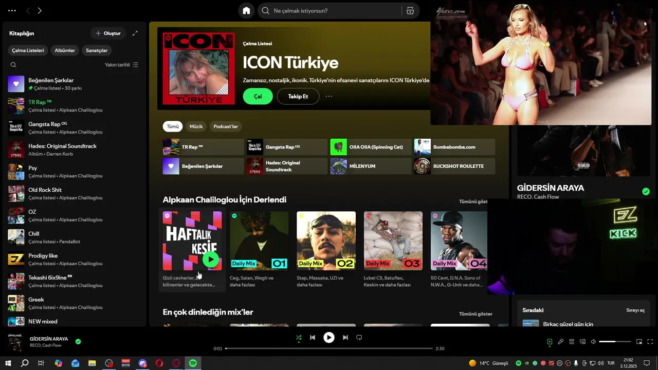Open the BUCKSHOT ROULETTE shortcut tile
Viewport: 658px width, 370px height.
coord(454,166)
